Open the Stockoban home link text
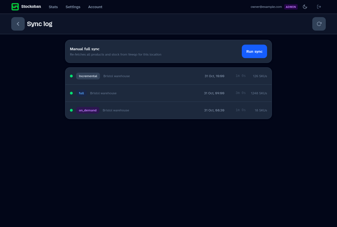 point(31,6)
